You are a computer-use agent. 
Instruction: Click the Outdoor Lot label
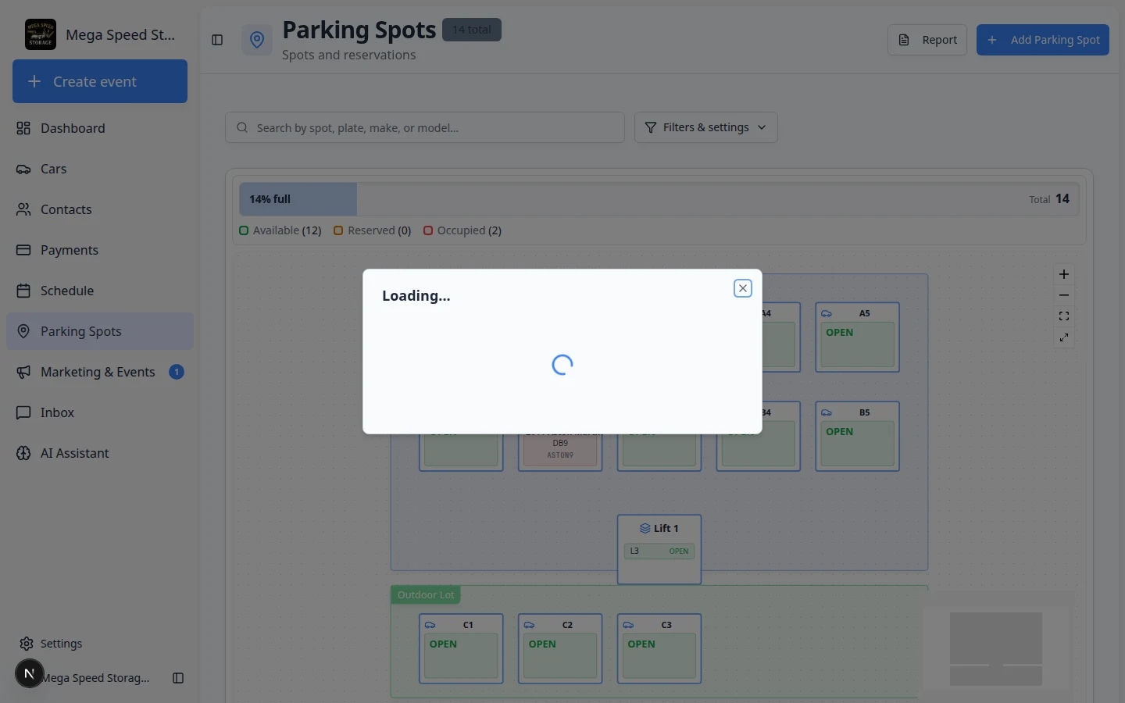[426, 595]
